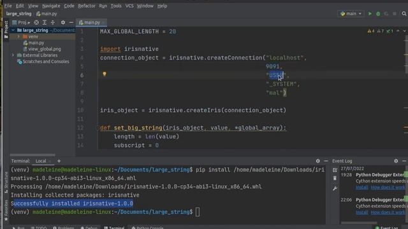The width and height of the screenshot is (408, 229).
Task: Click Install link in the 19:28 event
Action: click(361, 187)
